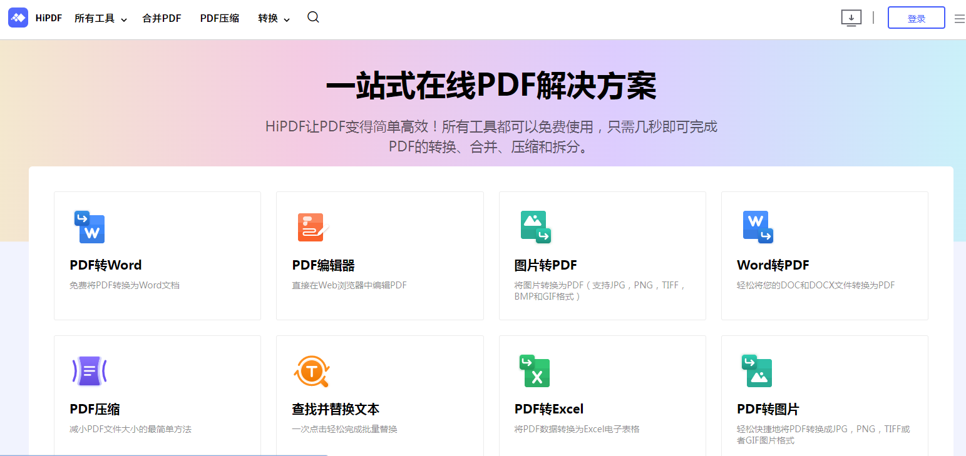This screenshot has height=456, width=966.
Task: Click the headline 一站式在线PDF解决方案
Action: coord(491,86)
